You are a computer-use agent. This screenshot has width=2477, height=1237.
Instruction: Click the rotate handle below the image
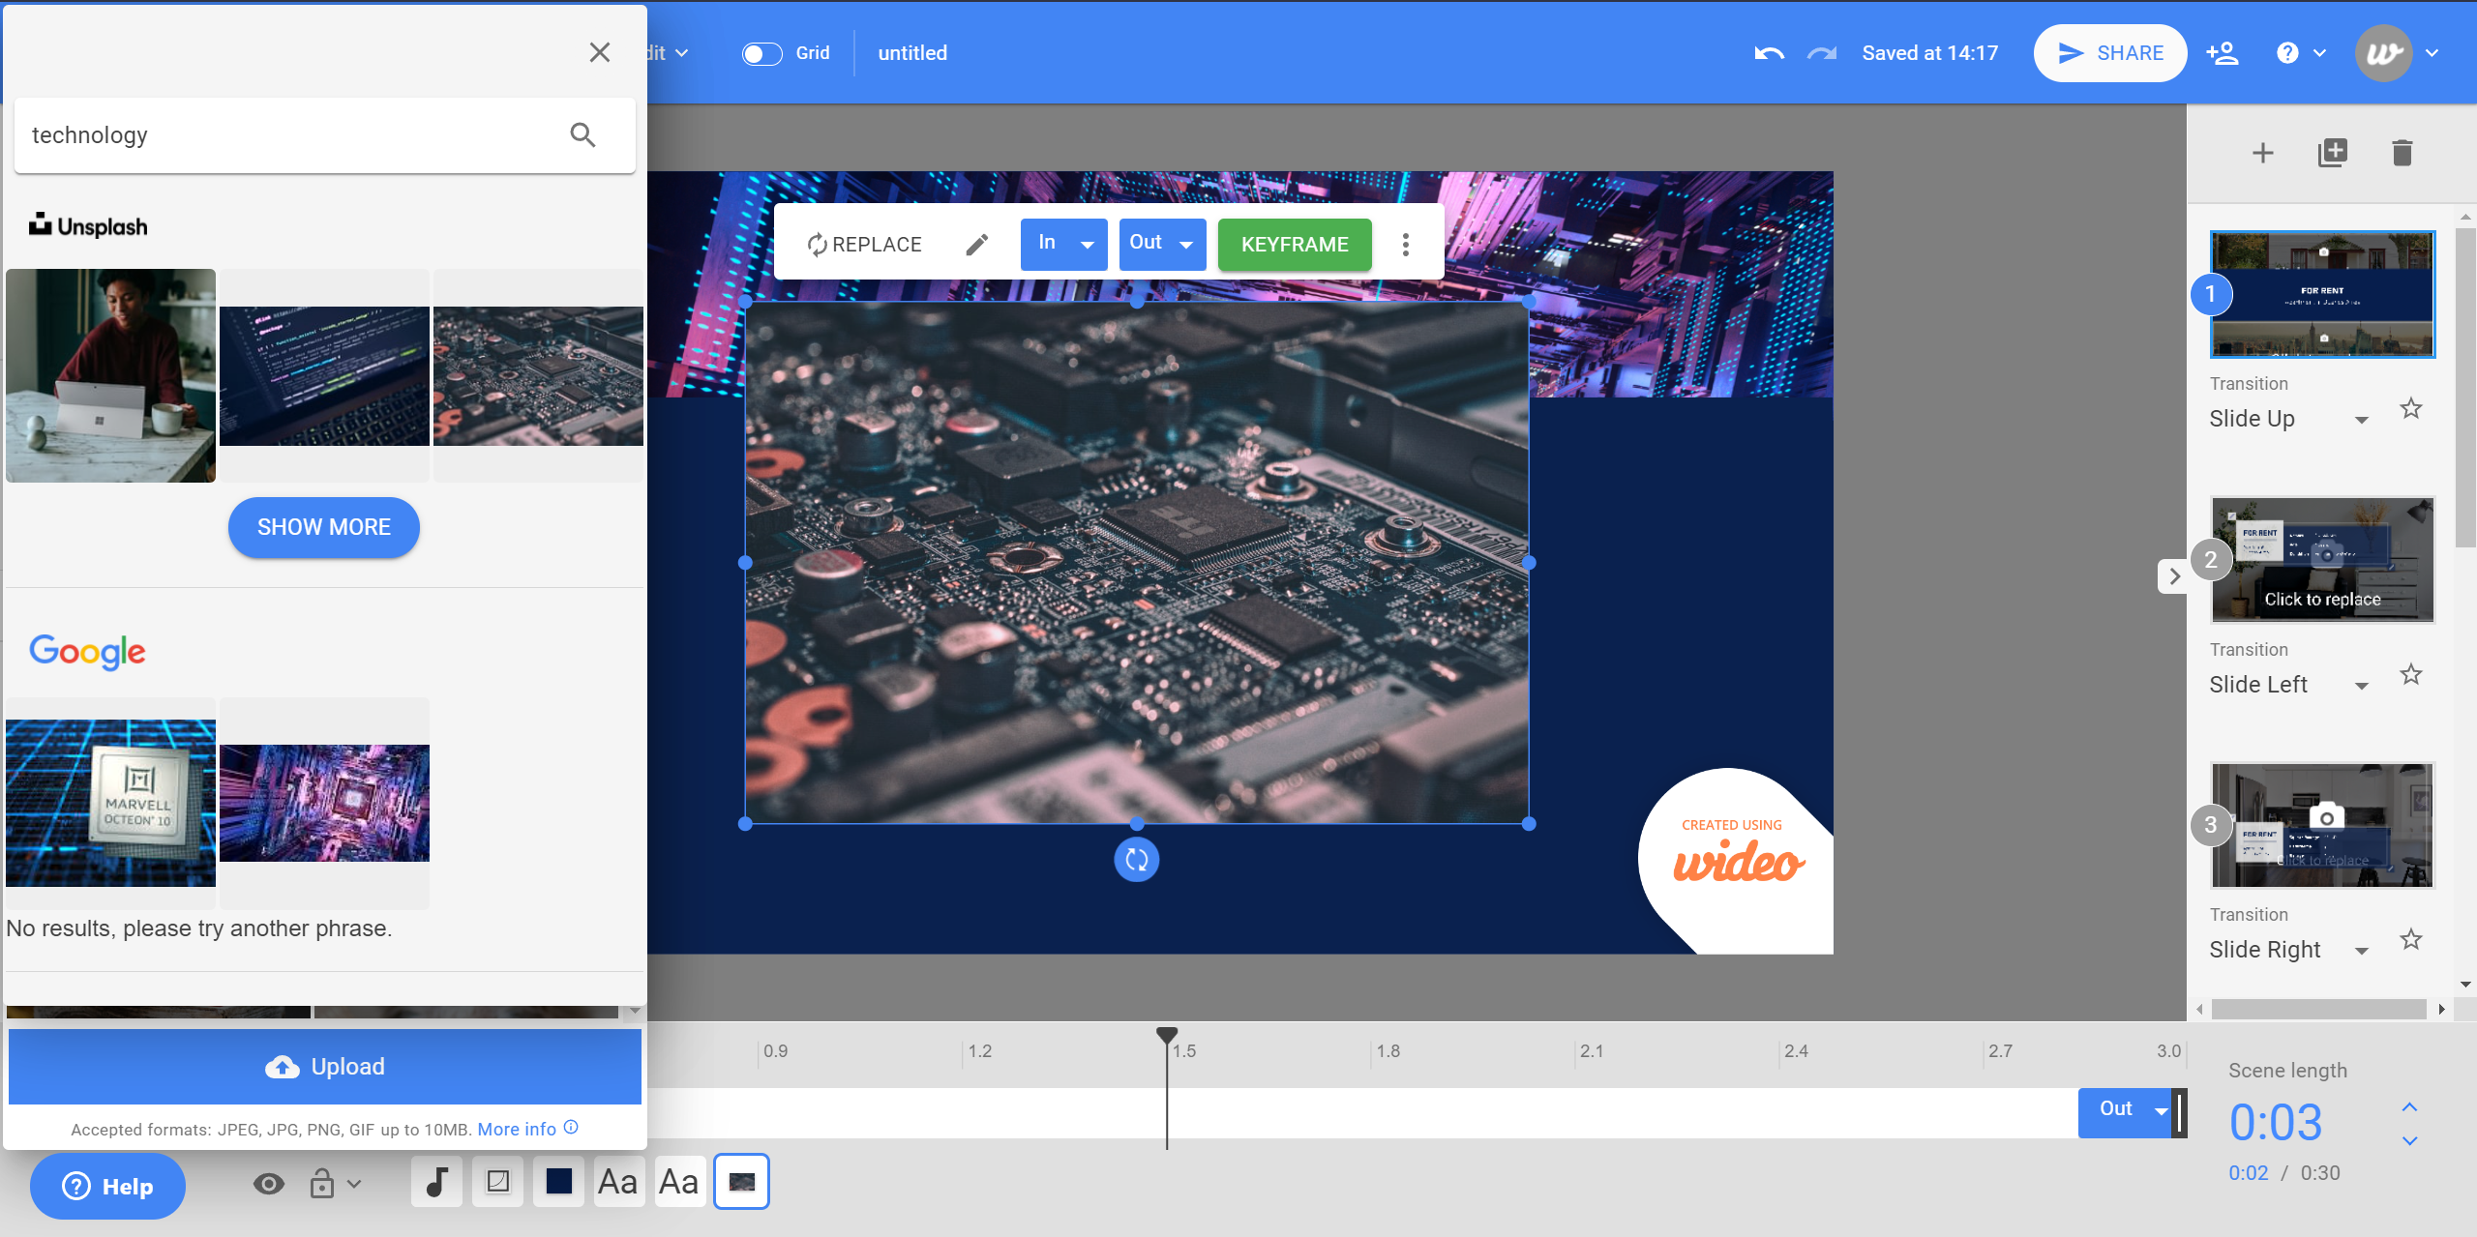pyautogui.click(x=1137, y=859)
